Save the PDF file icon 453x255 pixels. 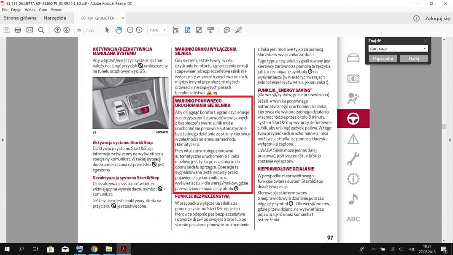point(6,30)
